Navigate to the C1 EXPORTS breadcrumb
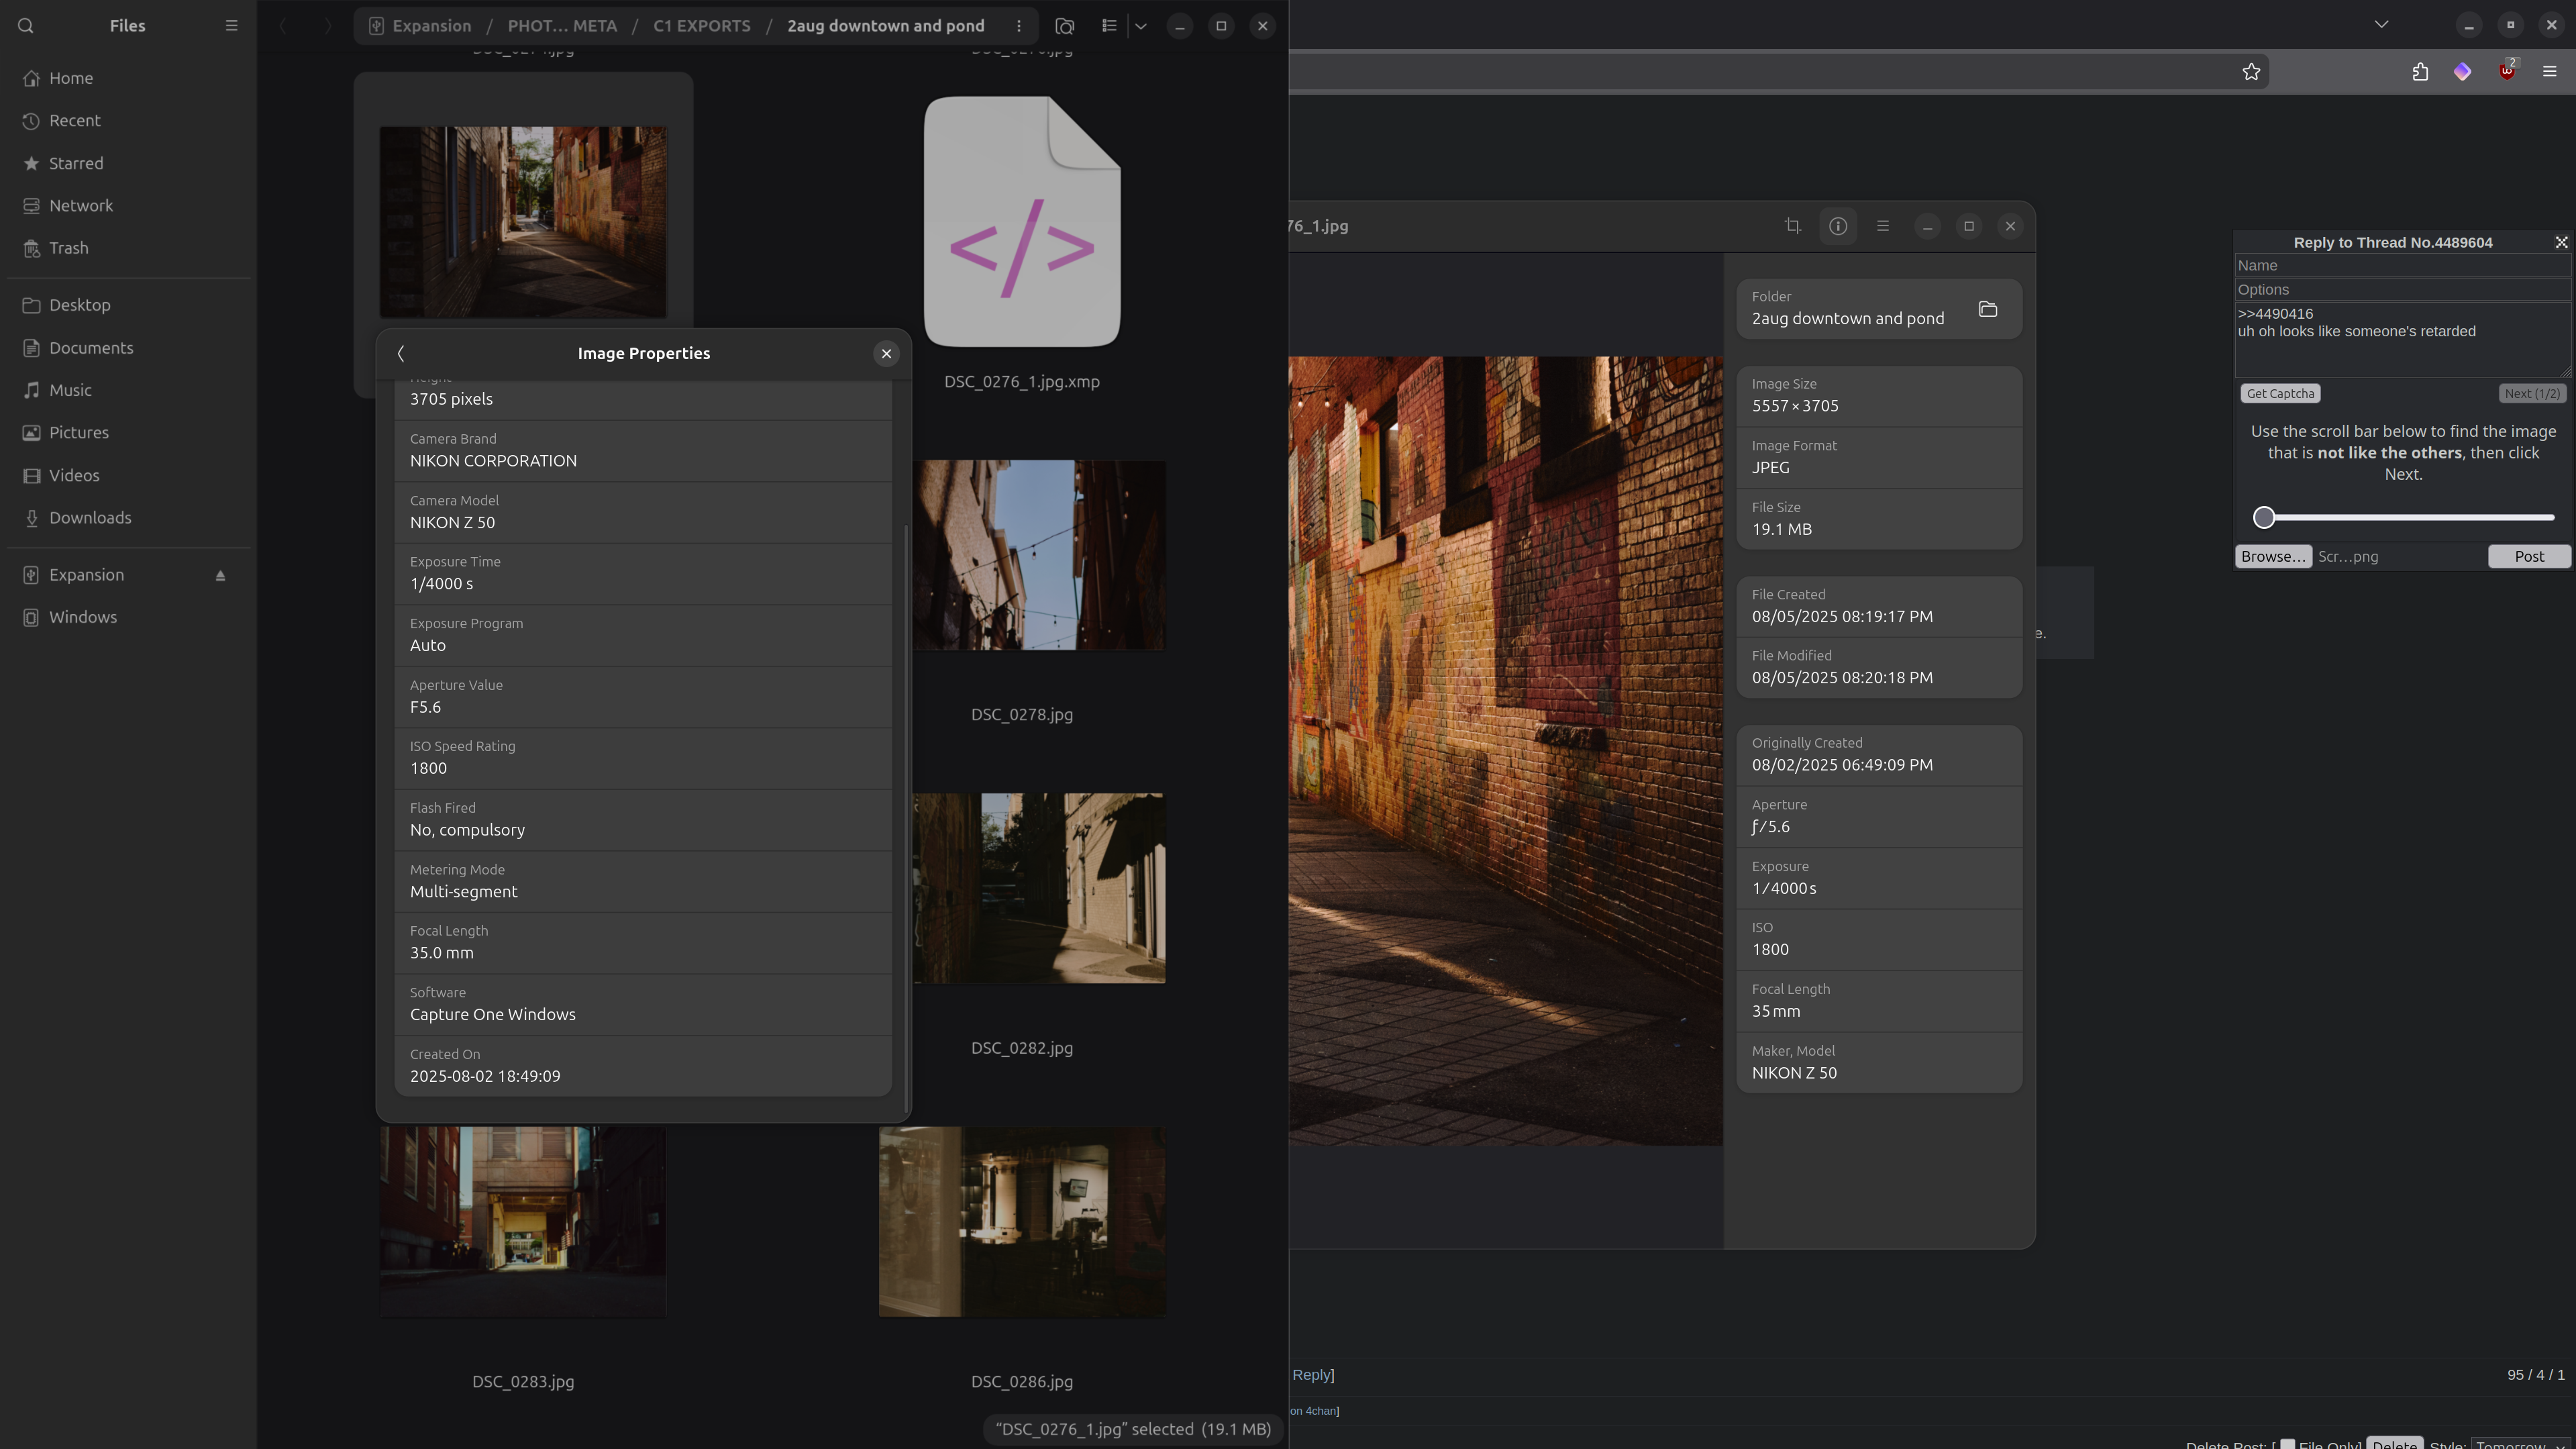 point(701,26)
